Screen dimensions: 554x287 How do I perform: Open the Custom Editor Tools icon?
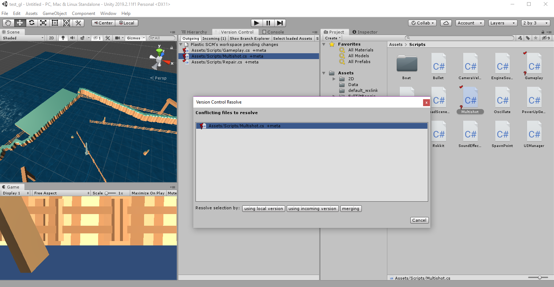click(78, 23)
